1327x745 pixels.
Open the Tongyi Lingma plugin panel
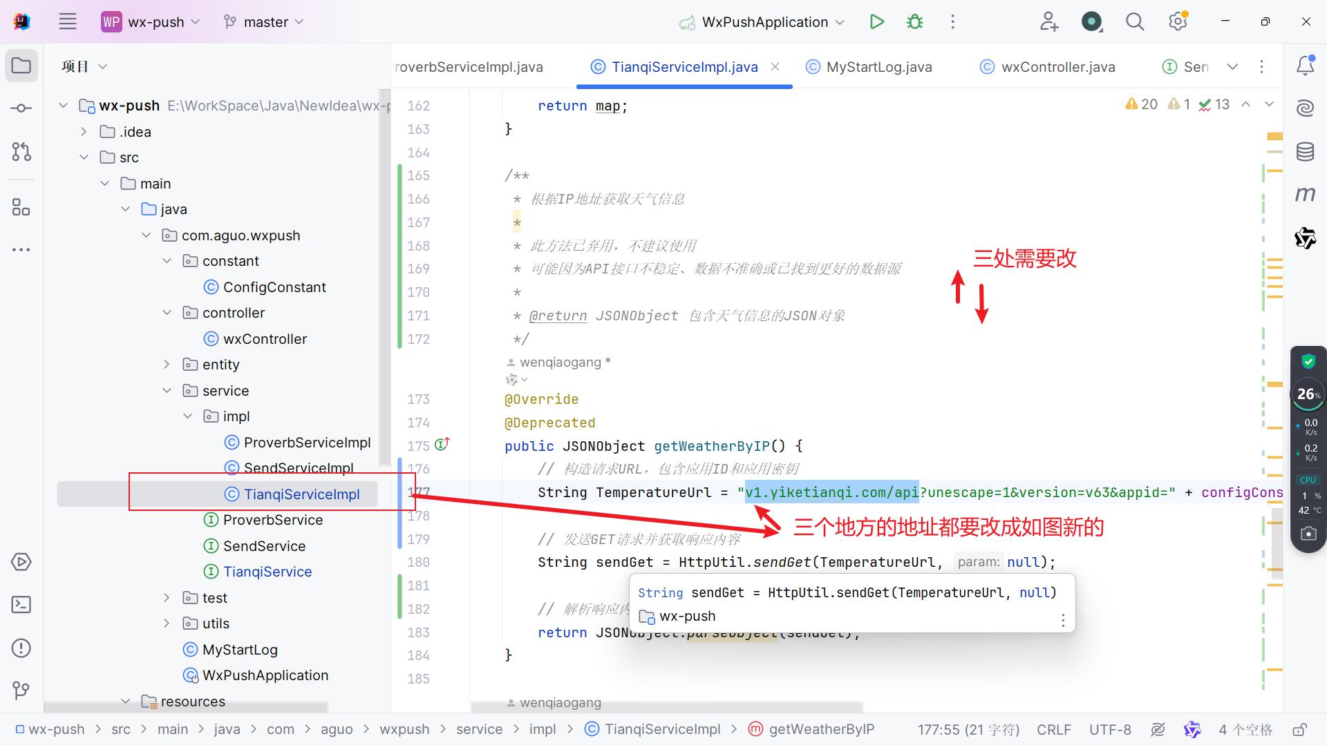pyautogui.click(x=1305, y=238)
